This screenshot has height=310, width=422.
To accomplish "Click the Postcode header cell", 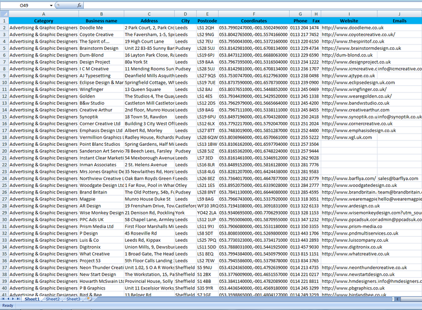I will click(207, 21).
